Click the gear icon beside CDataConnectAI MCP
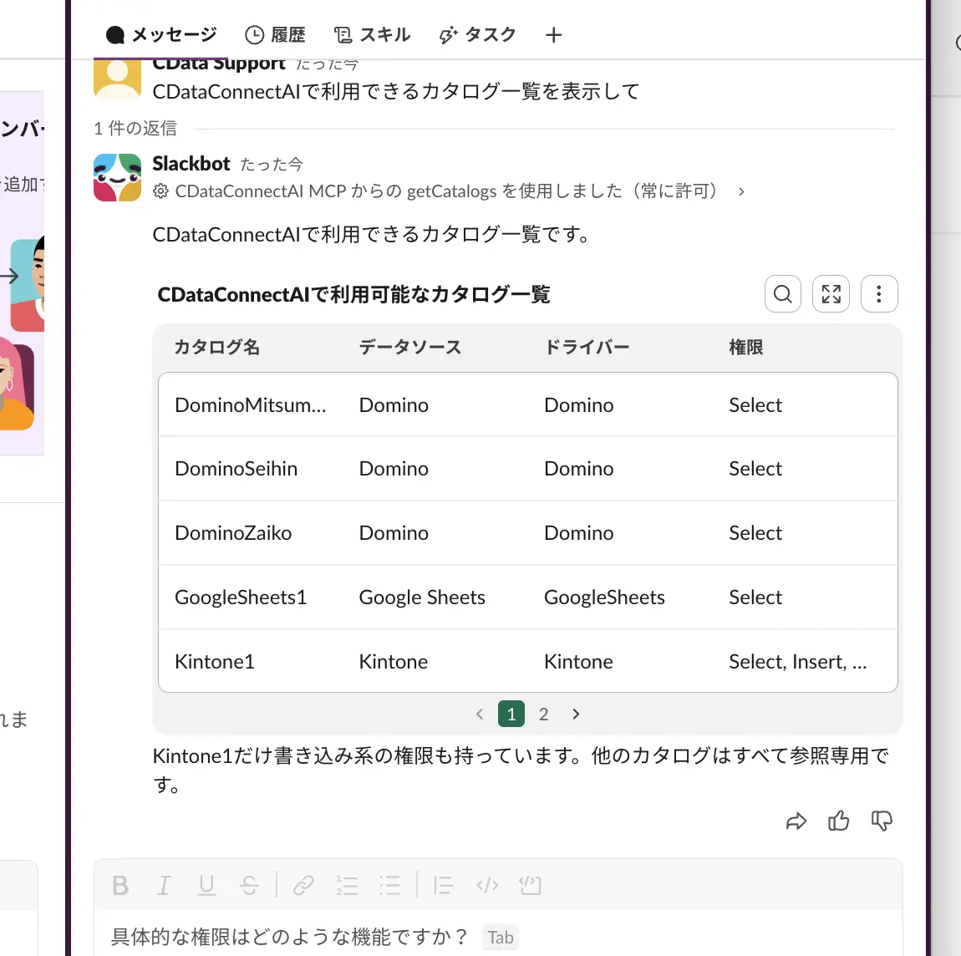Viewport: 961px width, 956px height. coord(160,191)
